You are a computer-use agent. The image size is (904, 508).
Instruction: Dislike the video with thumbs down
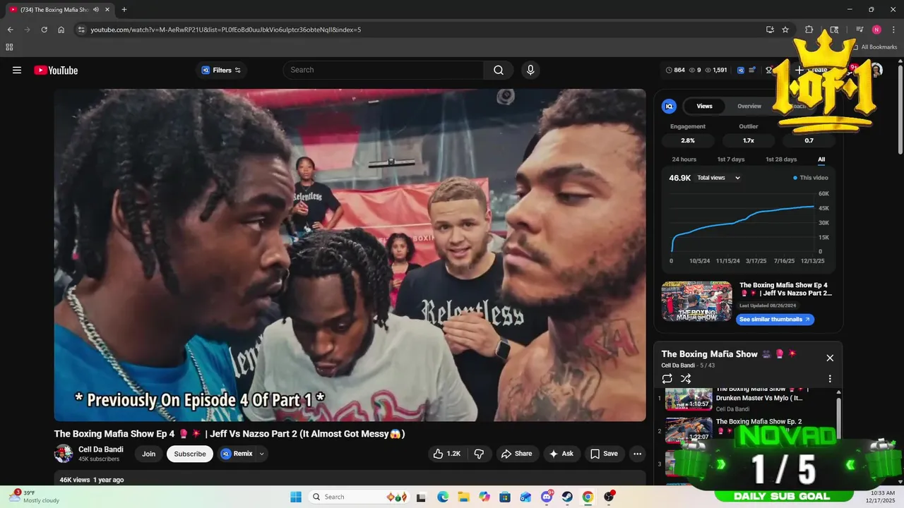(x=479, y=454)
